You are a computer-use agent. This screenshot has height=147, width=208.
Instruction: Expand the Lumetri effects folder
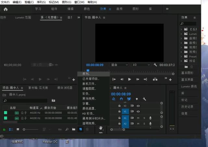click(x=181, y=34)
